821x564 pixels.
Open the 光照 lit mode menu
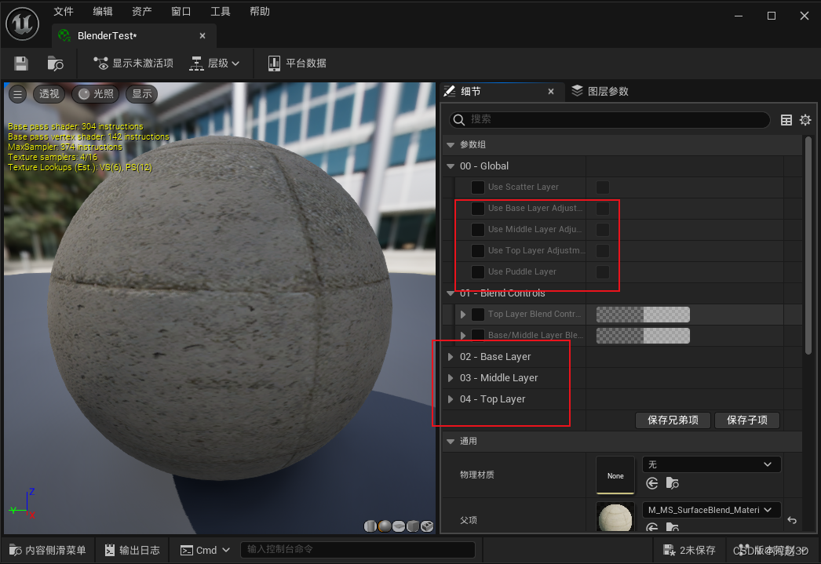click(96, 93)
